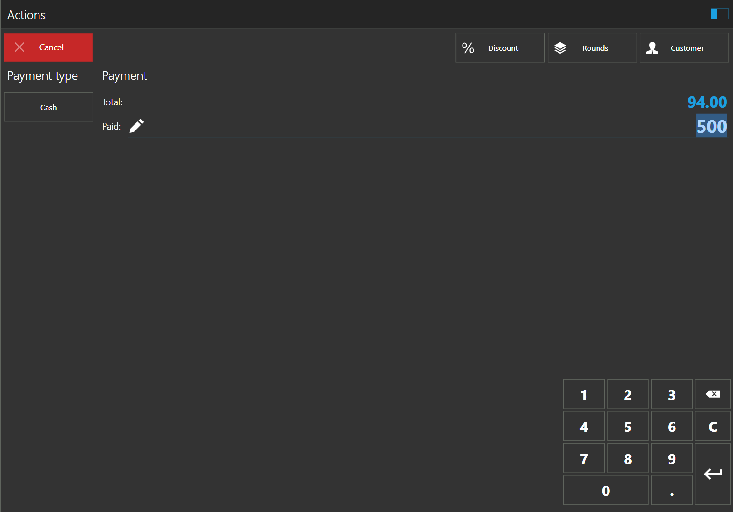Image resolution: width=733 pixels, height=512 pixels.
Task: Tap number 5 on the numpad
Action: (x=627, y=427)
